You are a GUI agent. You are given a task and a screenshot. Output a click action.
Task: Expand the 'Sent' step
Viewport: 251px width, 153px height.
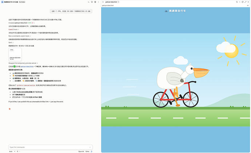click(11, 43)
